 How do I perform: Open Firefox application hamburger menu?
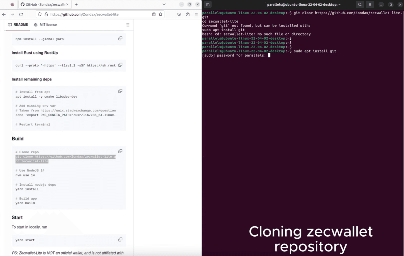pos(196,14)
